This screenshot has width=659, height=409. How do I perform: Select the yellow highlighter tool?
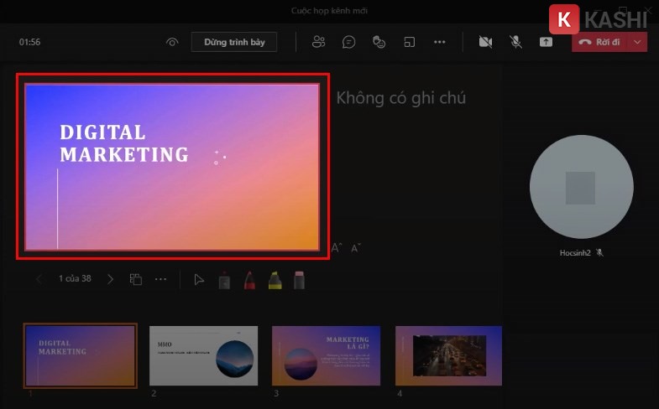click(x=275, y=281)
